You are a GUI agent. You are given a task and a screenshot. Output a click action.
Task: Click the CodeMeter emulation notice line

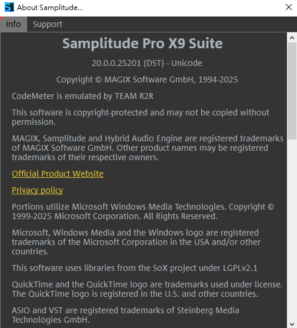82,96
